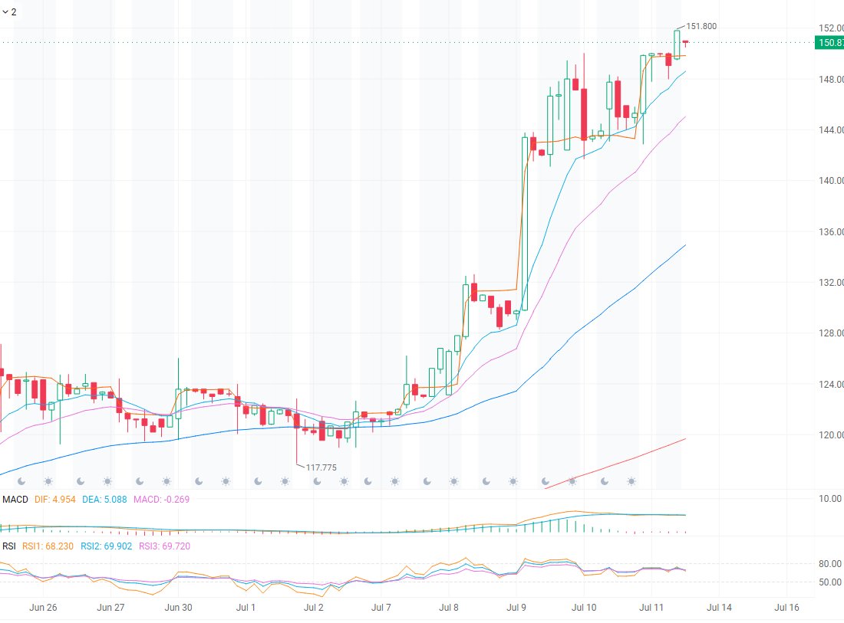Click the DEA: 5.088 value
Viewport: 844px width, 623px height.
pos(104,500)
